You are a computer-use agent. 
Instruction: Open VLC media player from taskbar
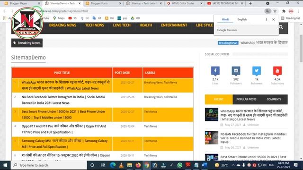pyautogui.click(x=121, y=165)
